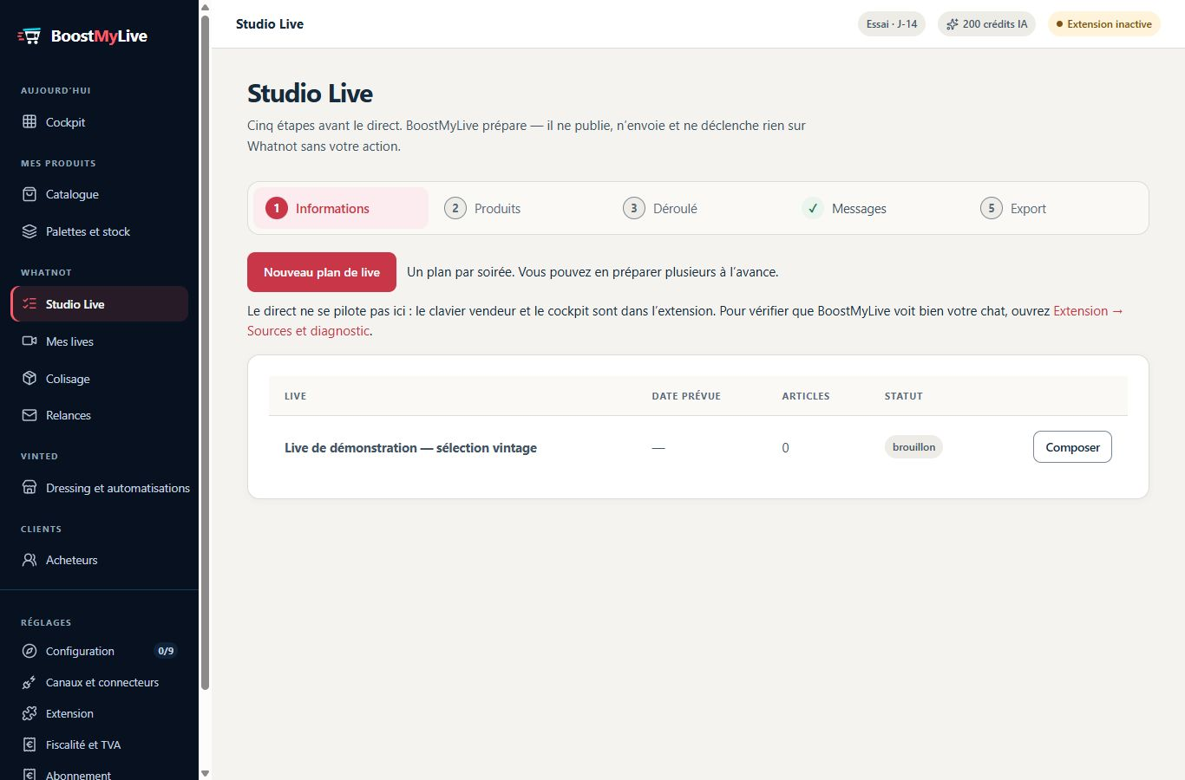The height and width of the screenshot is (780, 1185).
Task: Click the sparkle icon beside 200 crédits IA
Action: point(952,24)
